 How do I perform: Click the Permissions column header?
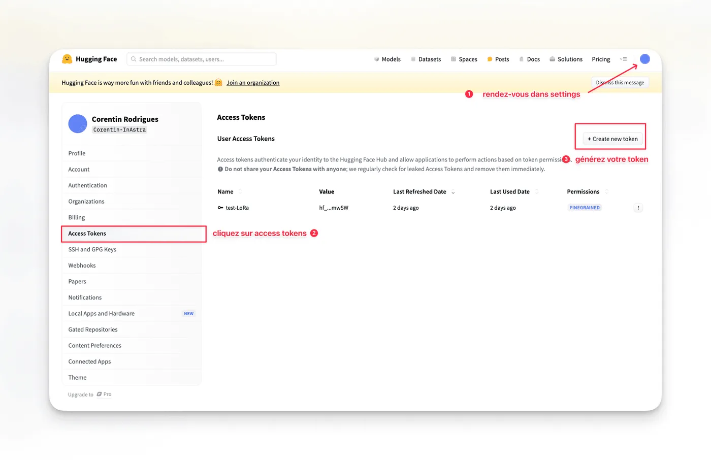point(583,192)
